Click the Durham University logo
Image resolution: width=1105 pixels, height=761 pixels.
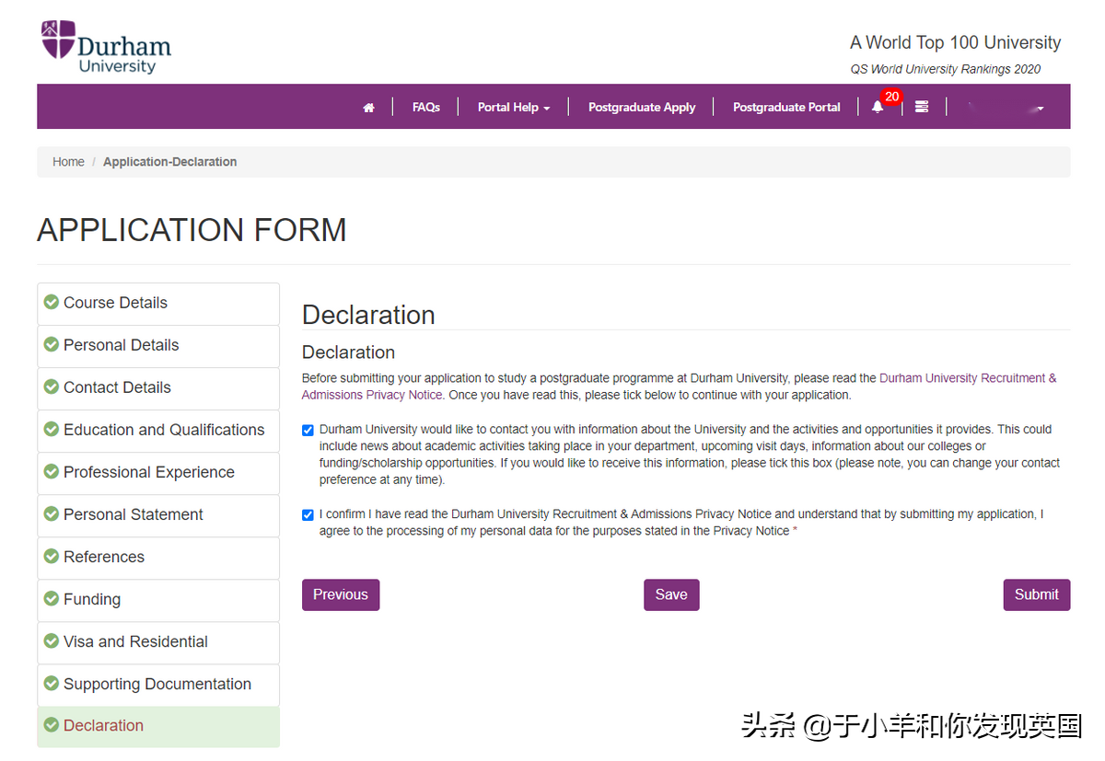[106, 47]
